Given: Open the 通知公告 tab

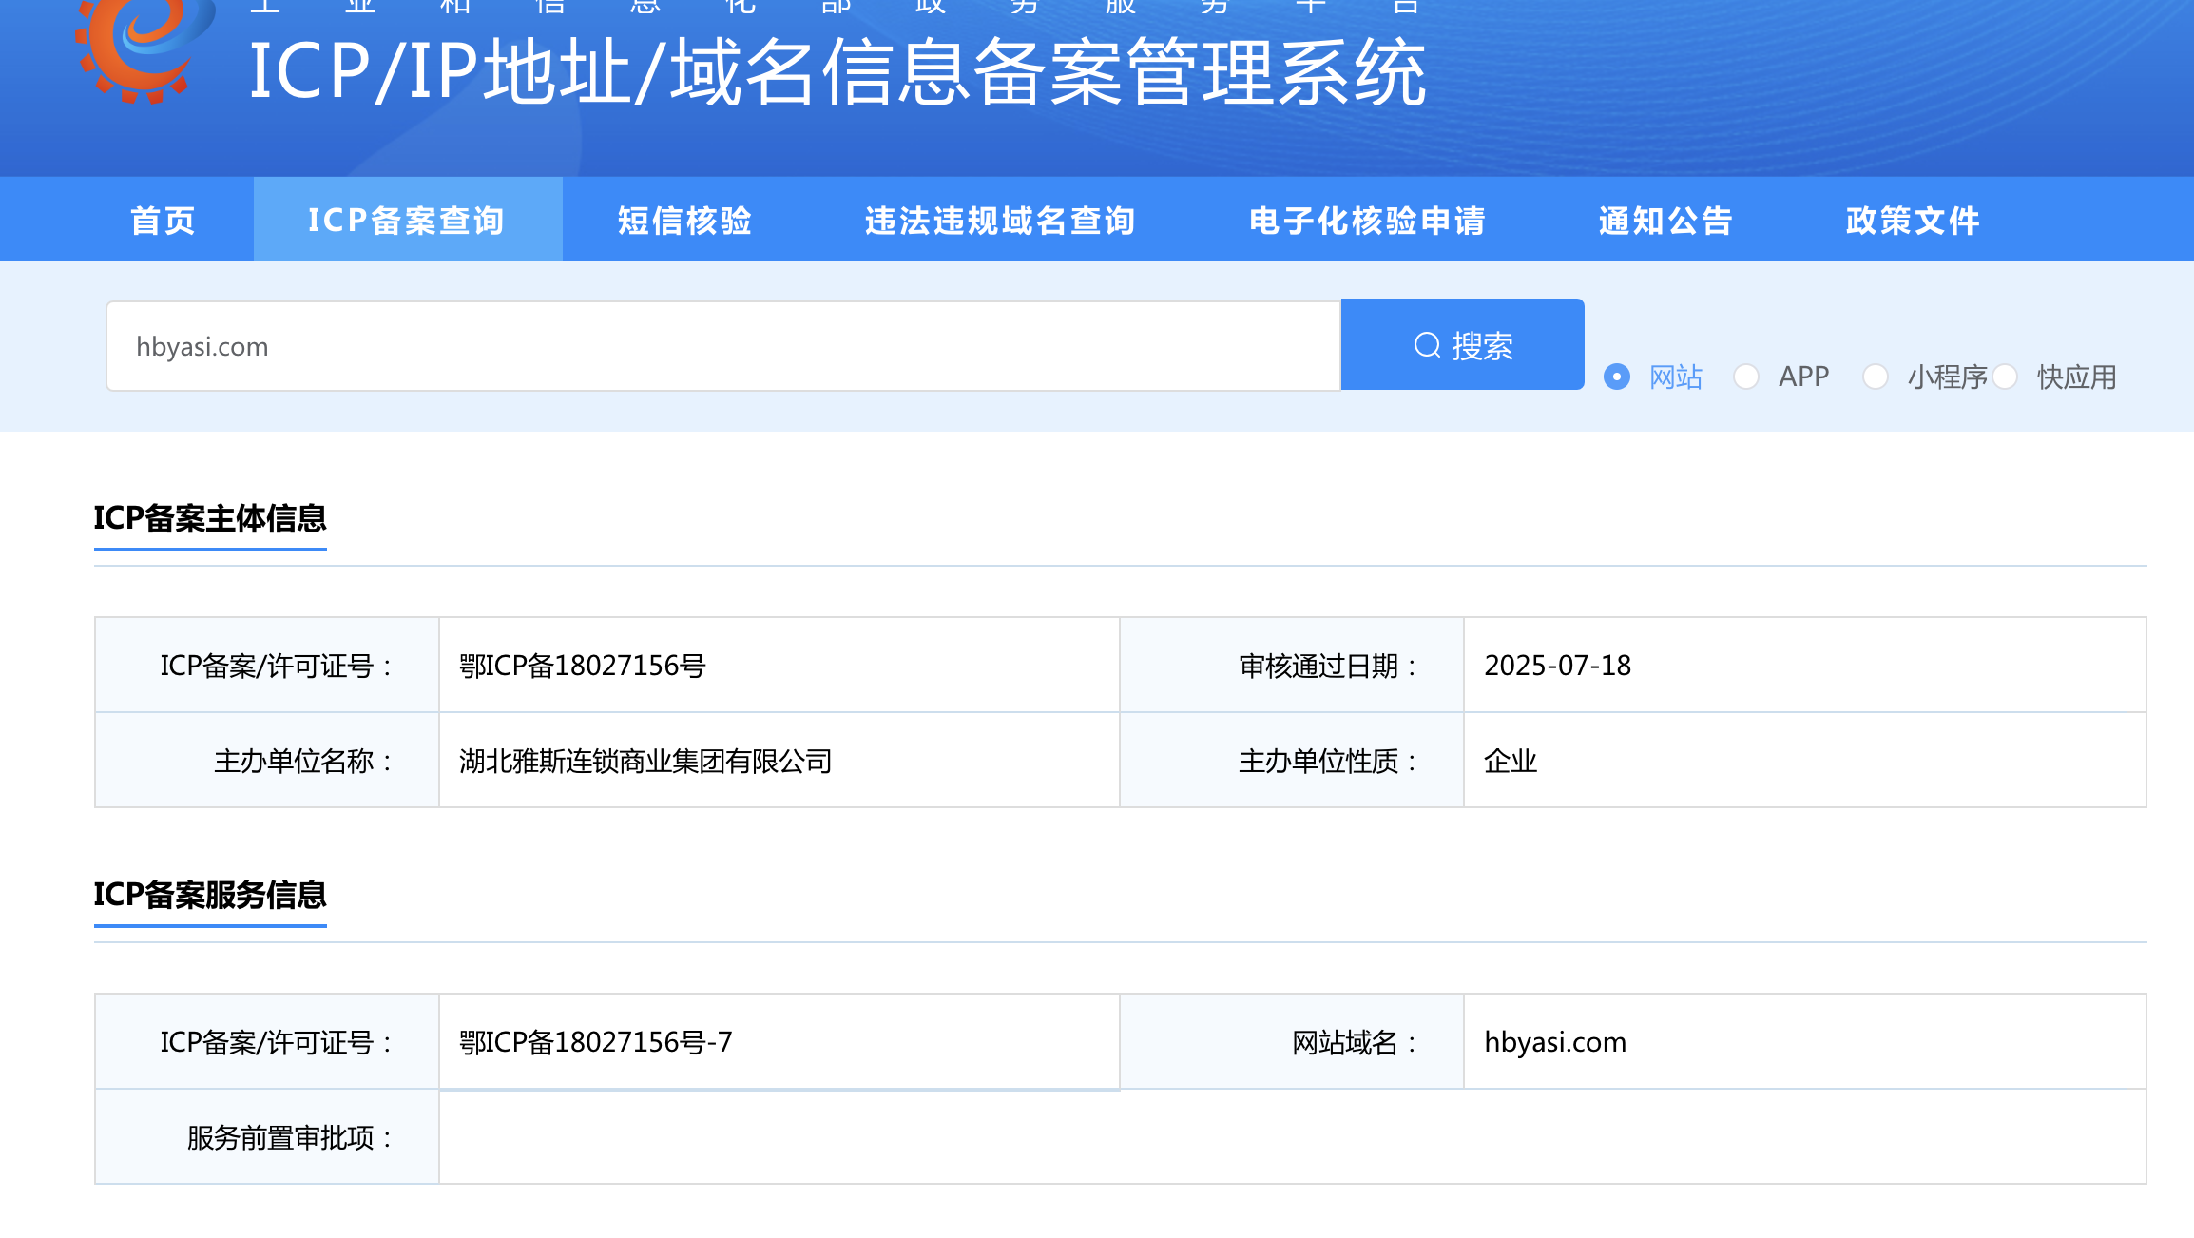Looking at the screenshot, I should 1665,221.
